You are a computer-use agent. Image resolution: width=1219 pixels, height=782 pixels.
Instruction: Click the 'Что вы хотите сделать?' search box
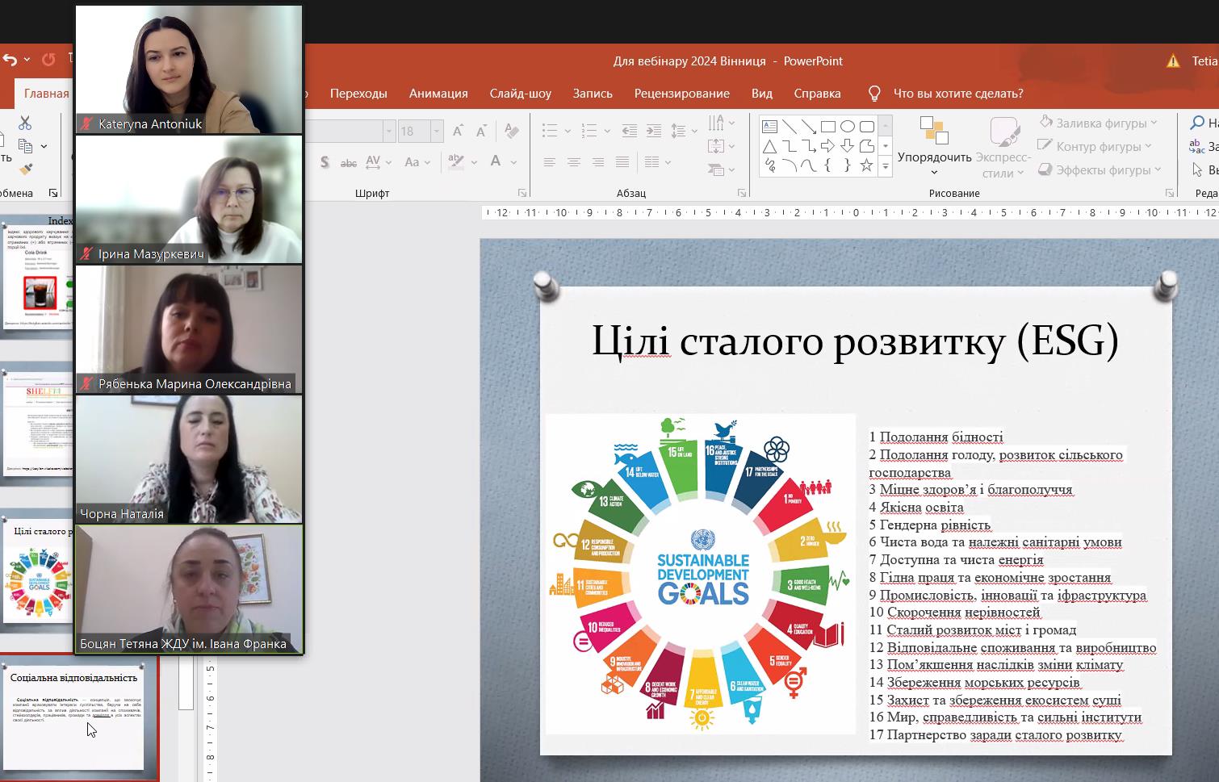tap(957, 93)
